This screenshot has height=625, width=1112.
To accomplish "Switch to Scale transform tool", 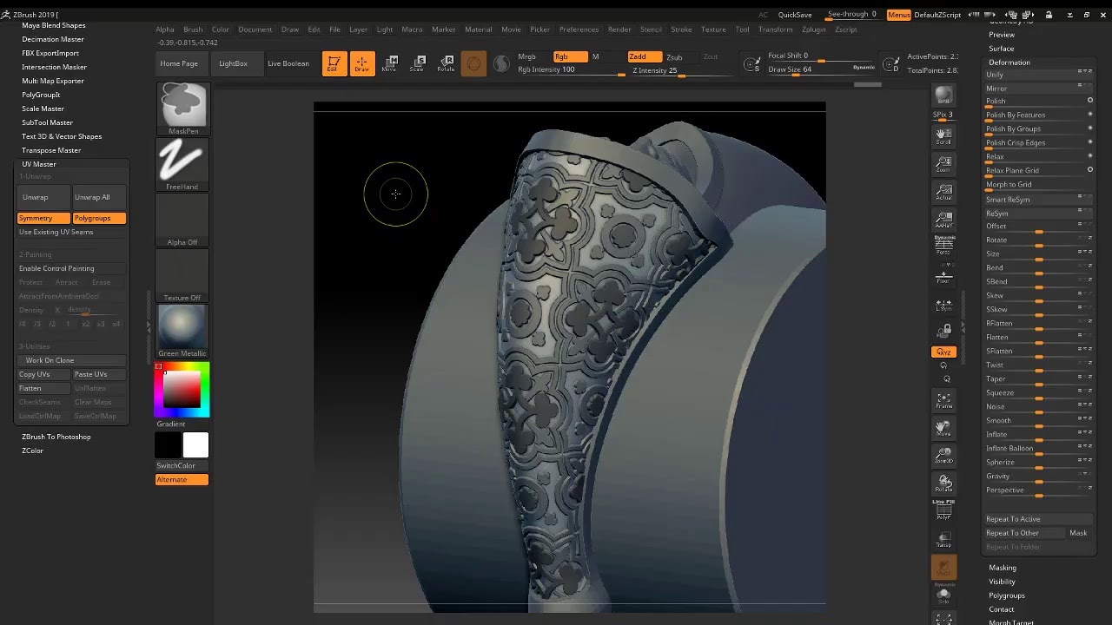I will tap(417, 63).
